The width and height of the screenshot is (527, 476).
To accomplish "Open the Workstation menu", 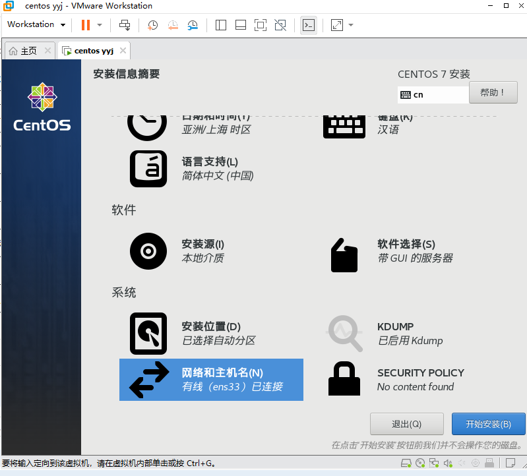I will (x=36, y=24).
